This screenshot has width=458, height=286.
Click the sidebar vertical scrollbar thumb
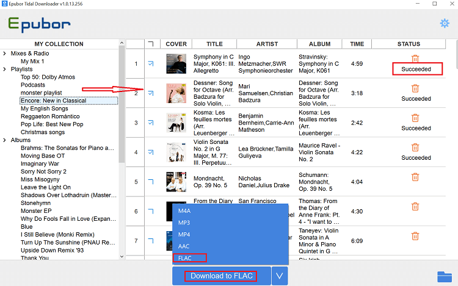[x=122, y=104]
